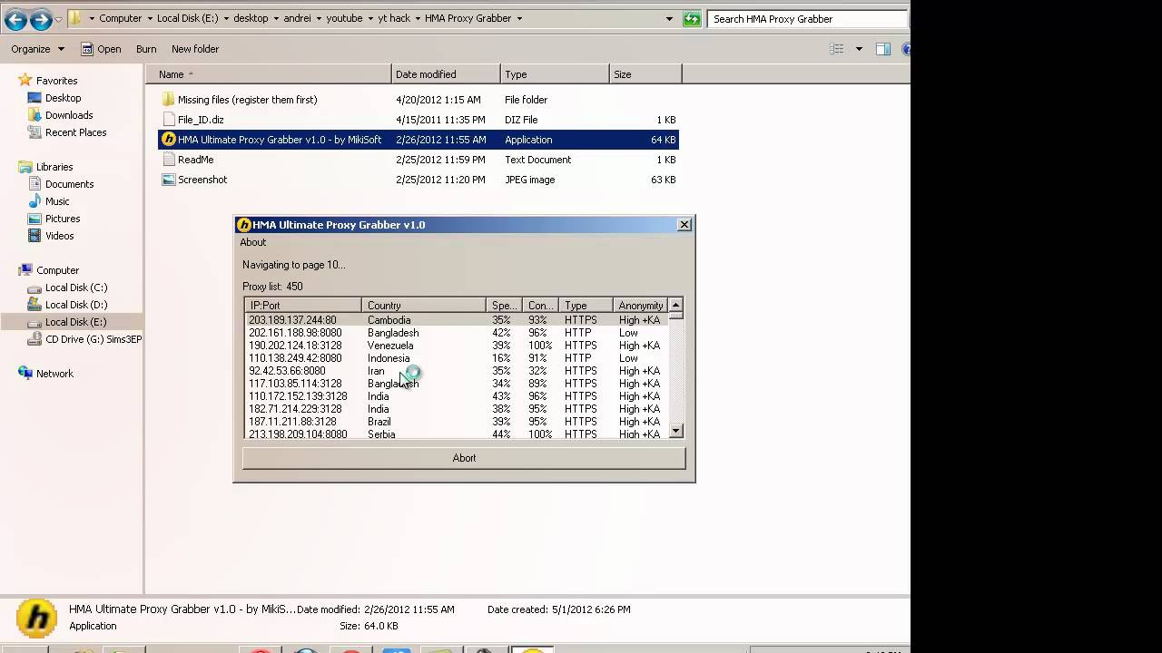
Task: Open the About menu in Proxy Grabber
Action: (253, 242)
